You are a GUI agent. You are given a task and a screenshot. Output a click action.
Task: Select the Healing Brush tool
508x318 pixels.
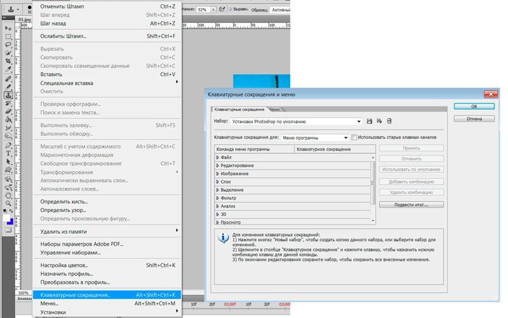click(8, 79)
